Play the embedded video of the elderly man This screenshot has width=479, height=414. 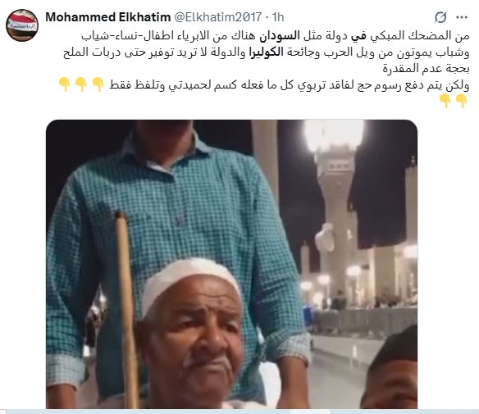[231, 264]
